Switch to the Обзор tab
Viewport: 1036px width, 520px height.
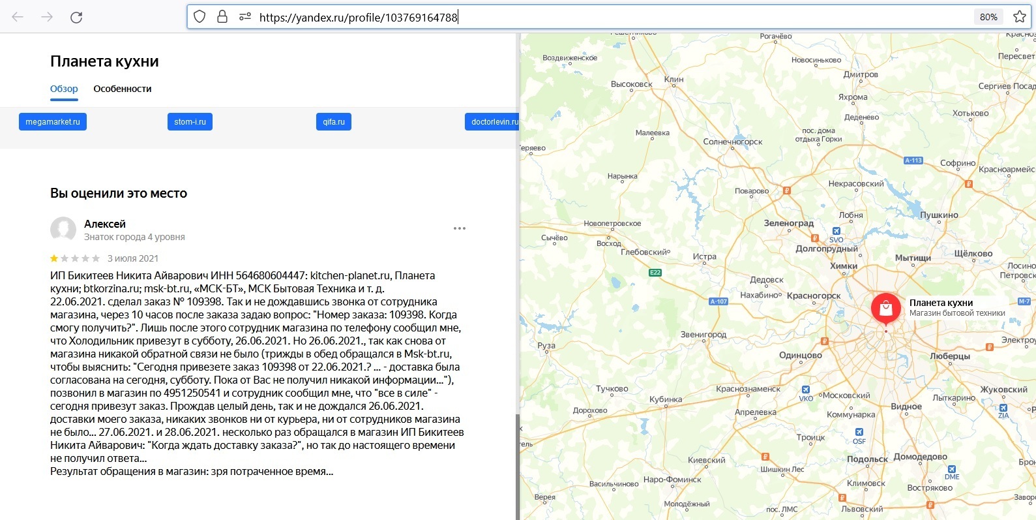64,89
